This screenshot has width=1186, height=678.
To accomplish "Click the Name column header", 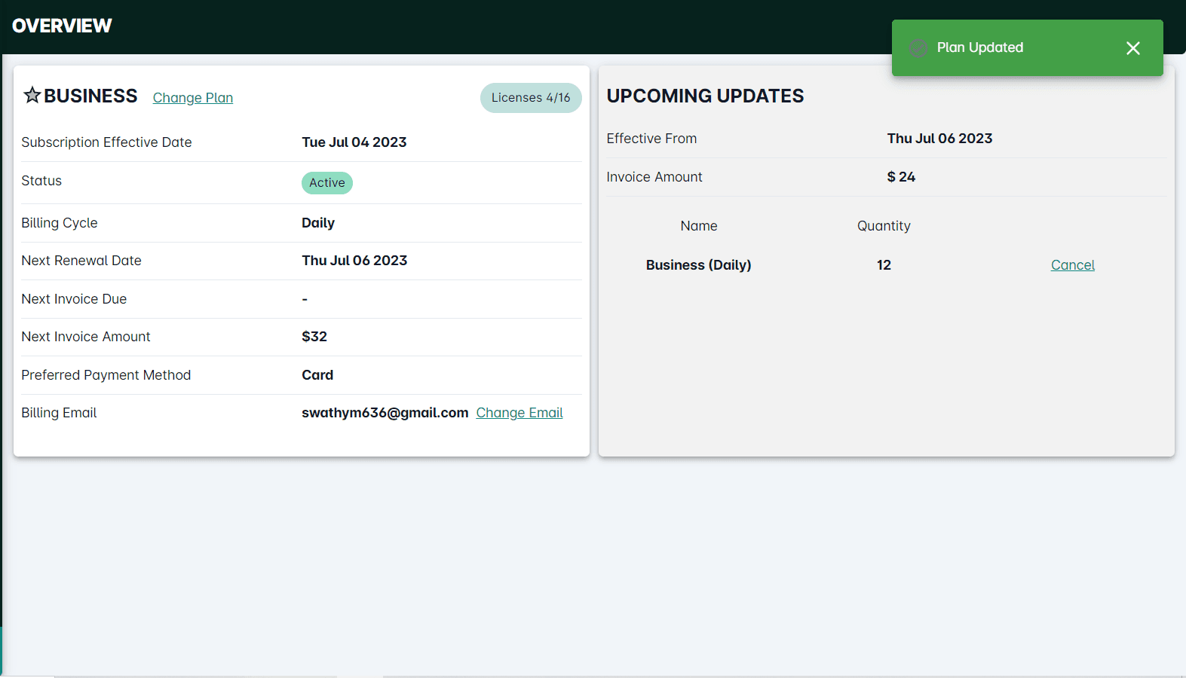I will 699,226.
